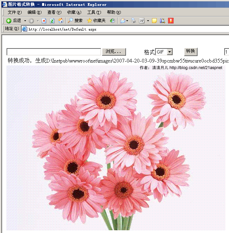Image resolution: width=229 pixels, height=233 pixels.
Task: Go to the Home page icon
Action: pyautogui.click(x=61, y=21)
